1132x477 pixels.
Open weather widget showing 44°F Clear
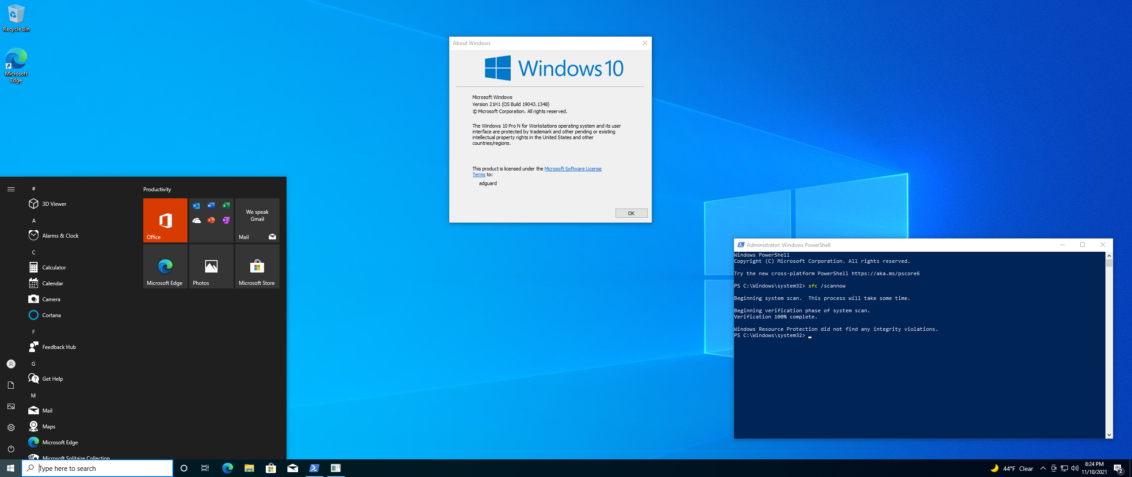pos(1012,468)
